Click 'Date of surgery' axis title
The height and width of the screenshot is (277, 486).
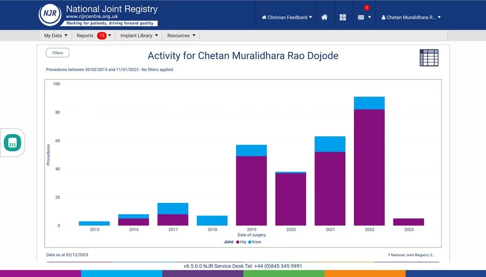point(252,235)
